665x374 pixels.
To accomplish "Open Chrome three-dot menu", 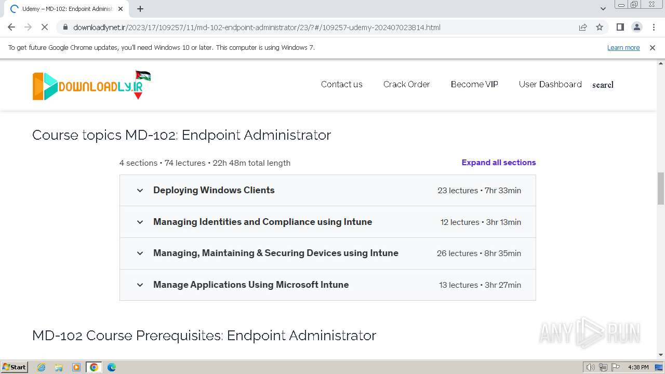I will [654, 27].
